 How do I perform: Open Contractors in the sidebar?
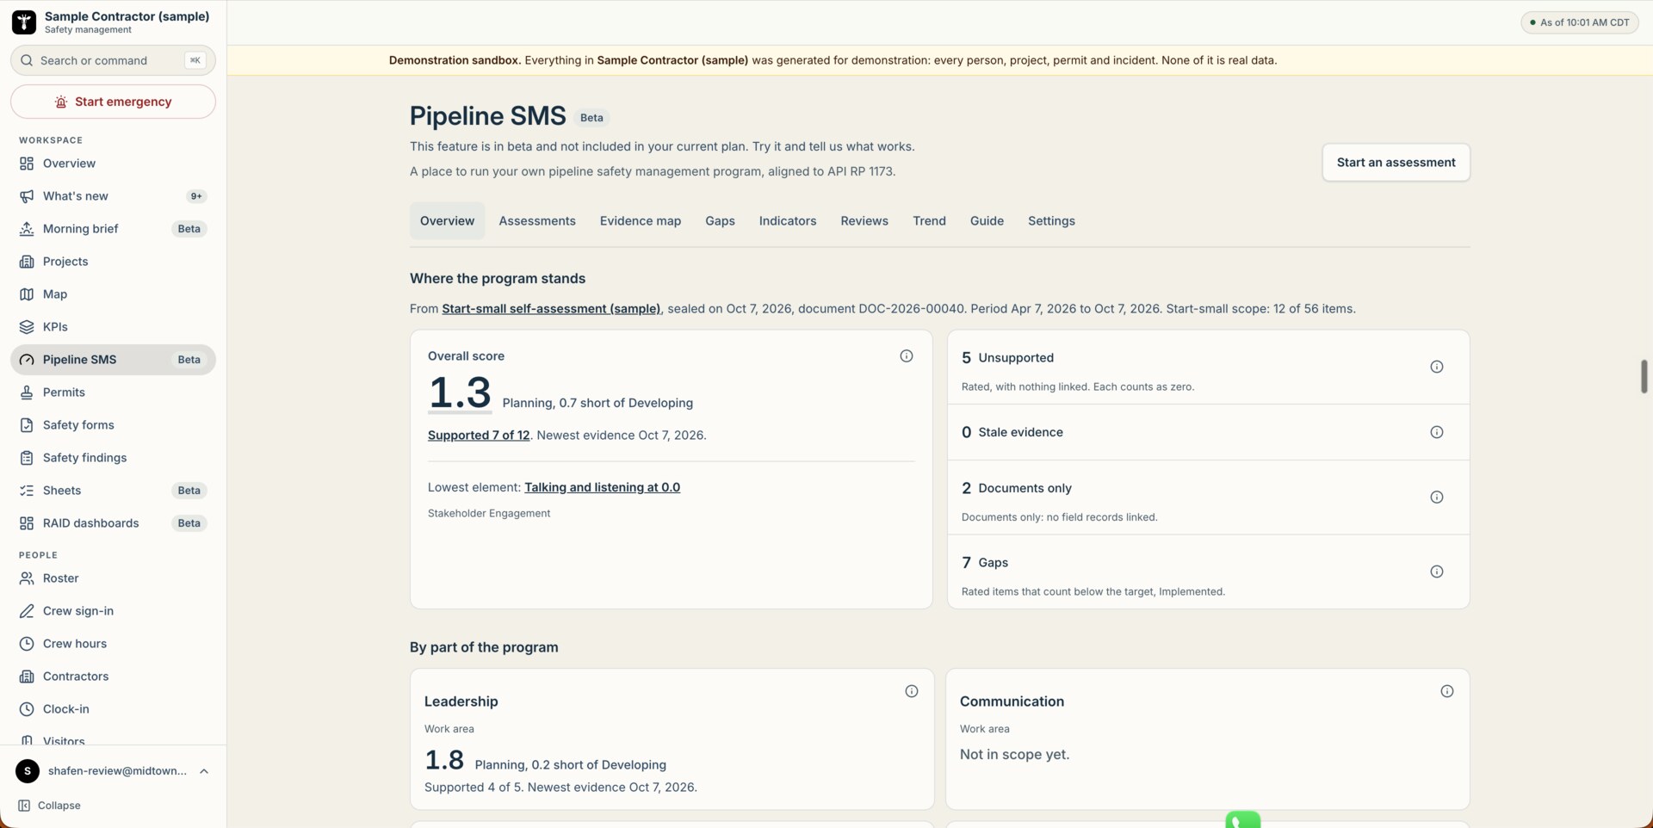pyautogui.click(x=113, y=677)
